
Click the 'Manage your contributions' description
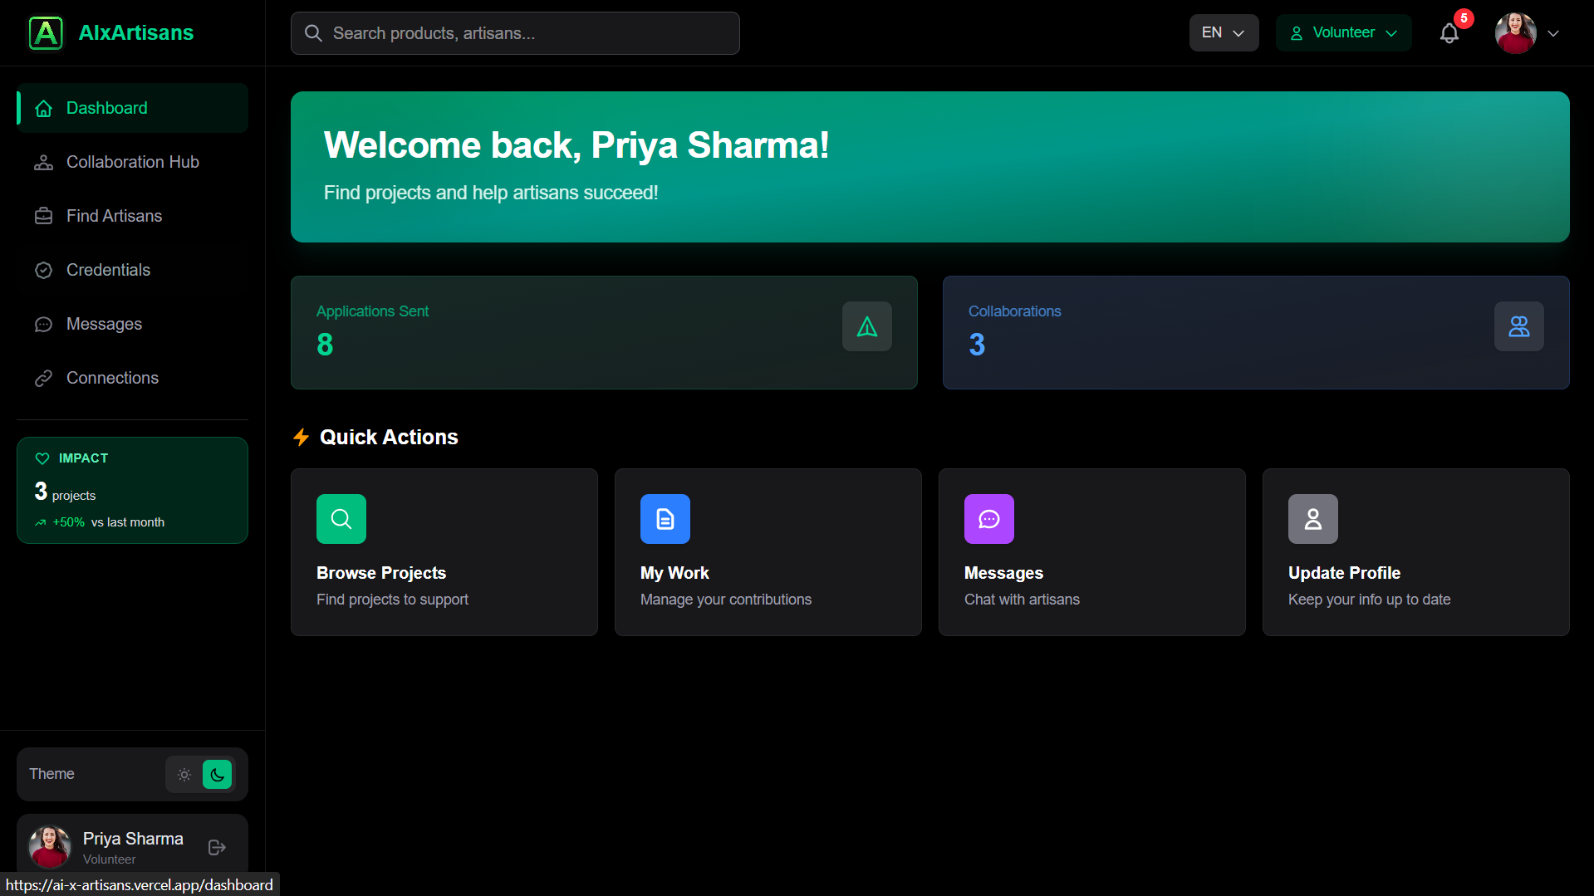[726, 600]
